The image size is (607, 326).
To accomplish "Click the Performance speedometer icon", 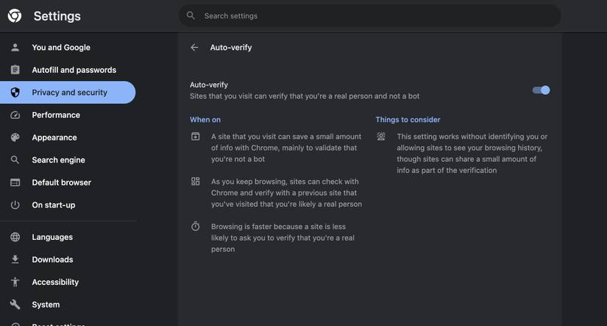I will pos(15,115).
